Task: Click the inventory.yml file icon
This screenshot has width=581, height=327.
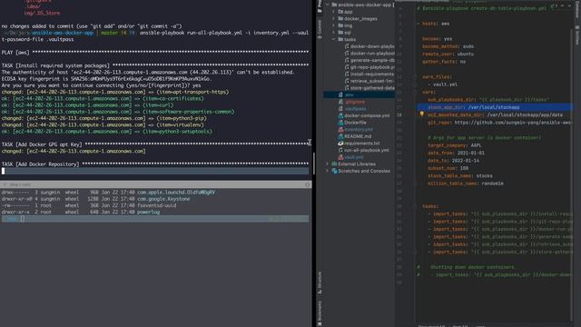Action: click(x=340, y=129)
